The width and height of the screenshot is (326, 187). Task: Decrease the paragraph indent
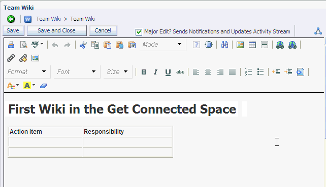276,72
